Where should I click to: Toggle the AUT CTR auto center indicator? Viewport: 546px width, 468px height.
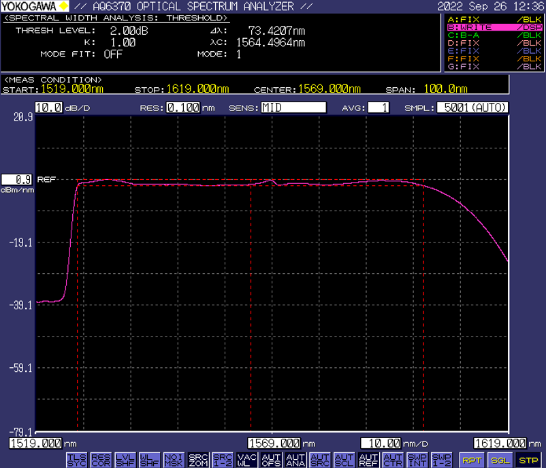pyautogui.click(x=392, y=460)
